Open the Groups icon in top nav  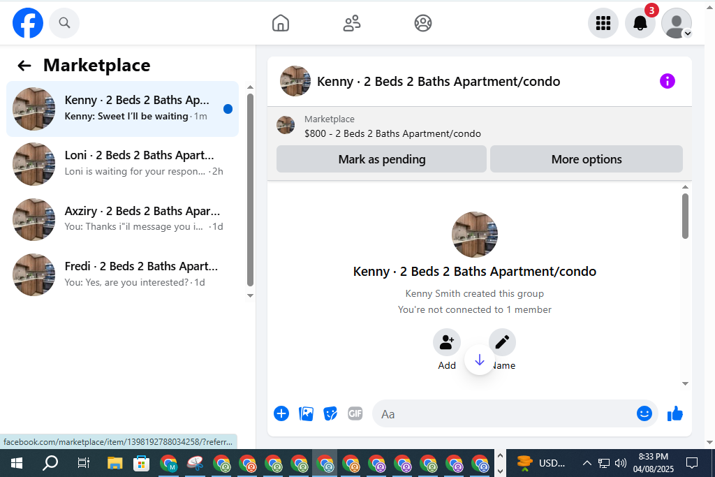tap(422, 23)
